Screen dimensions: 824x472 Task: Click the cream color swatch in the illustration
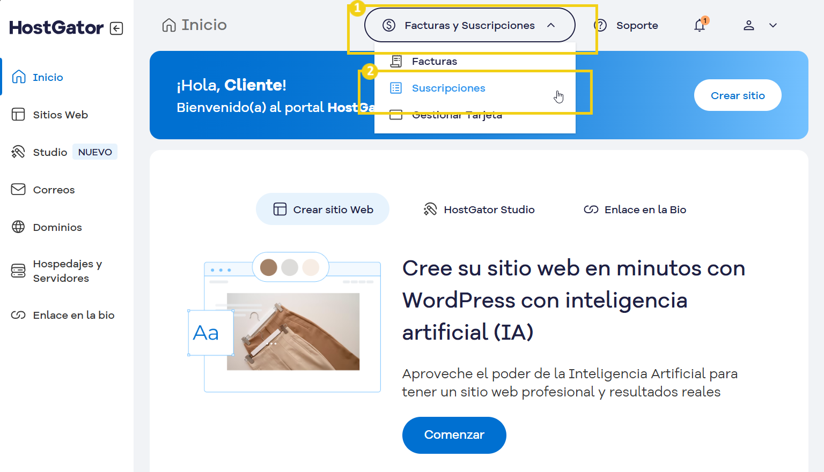point(311,267)
